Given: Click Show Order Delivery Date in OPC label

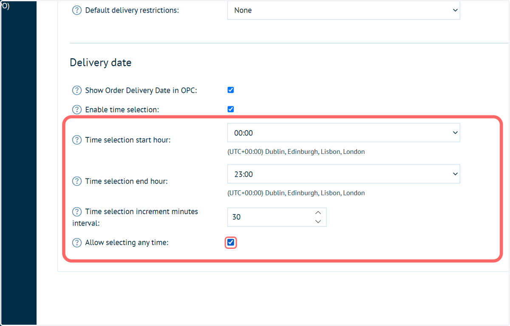Looking at the screenshot, I should 141,90.
